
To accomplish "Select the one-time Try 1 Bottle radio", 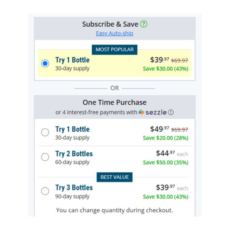I will coord(45,132).
